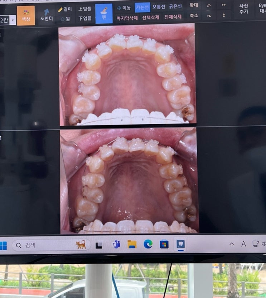Expand the system tray hidden icons chevron
Image resolution: width=266 pixels, height=298 pixels.
click(232, 244)
